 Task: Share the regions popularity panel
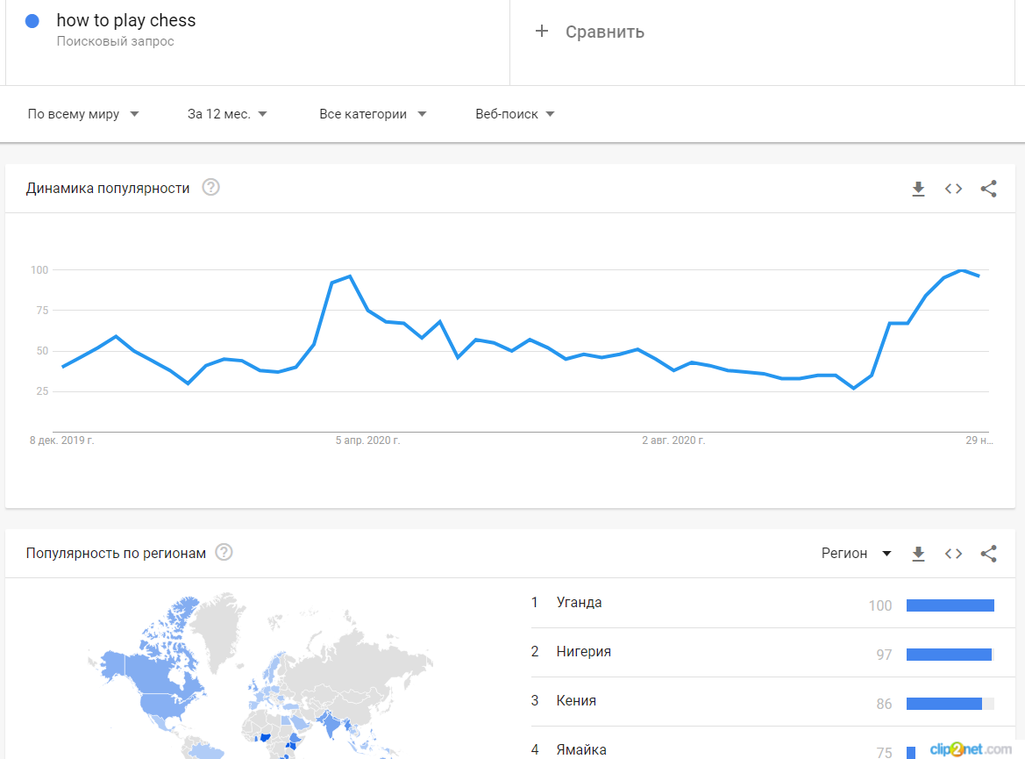point(988,554)
